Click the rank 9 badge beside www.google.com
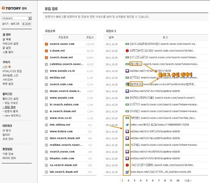Viewport: 210px width, 183px height. point(46,98)
